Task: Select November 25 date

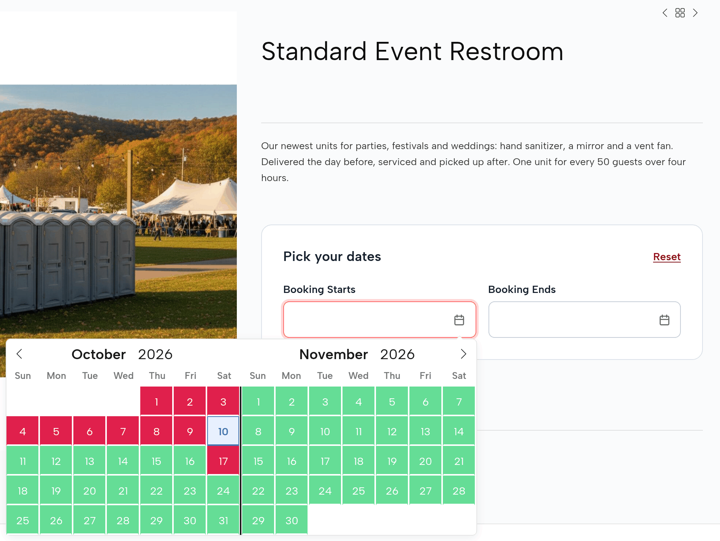Action: (x=358, y=490)
